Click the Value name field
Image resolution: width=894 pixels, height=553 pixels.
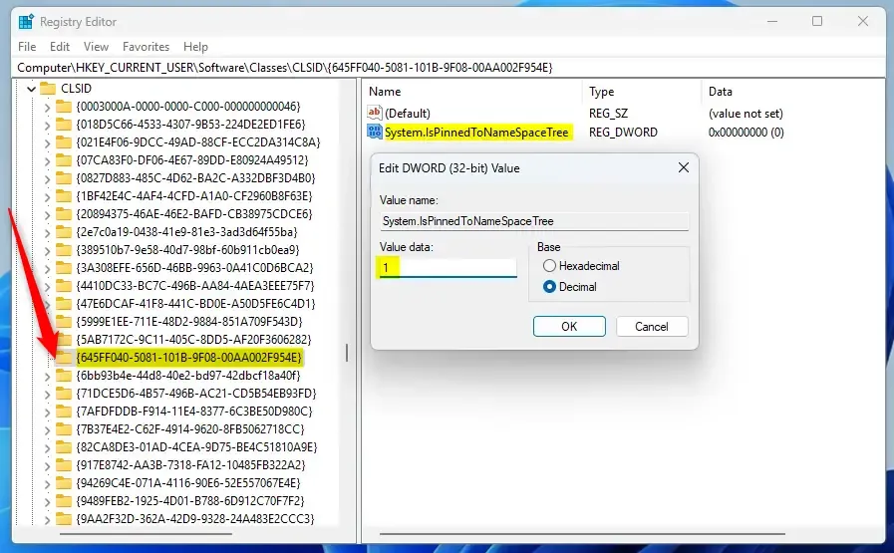tap(534, 221)
